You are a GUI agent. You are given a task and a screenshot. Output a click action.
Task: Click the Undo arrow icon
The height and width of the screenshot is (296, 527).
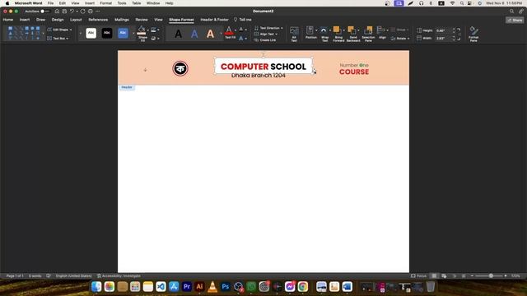click(72, 12)
